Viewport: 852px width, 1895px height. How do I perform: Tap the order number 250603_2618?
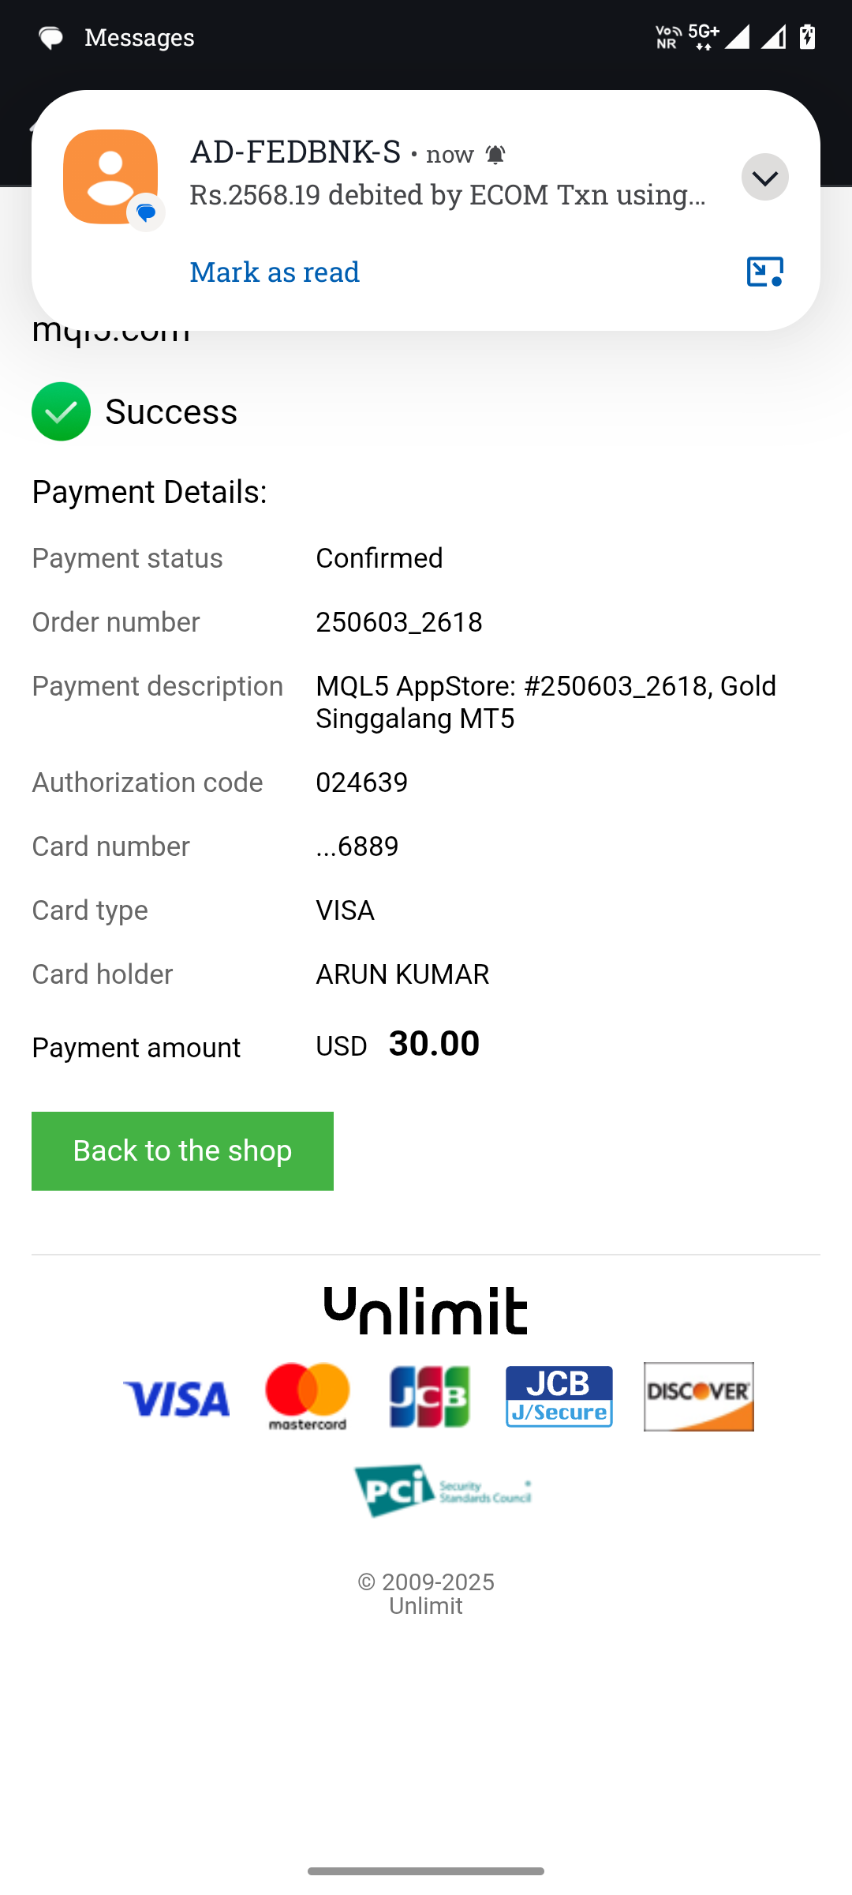click(399, 622)
